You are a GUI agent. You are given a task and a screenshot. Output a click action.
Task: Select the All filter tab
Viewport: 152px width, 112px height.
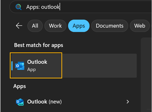pyautogui.click(x=35, y=26)
